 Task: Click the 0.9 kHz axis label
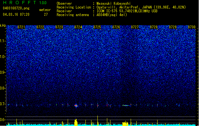(3, 72)
